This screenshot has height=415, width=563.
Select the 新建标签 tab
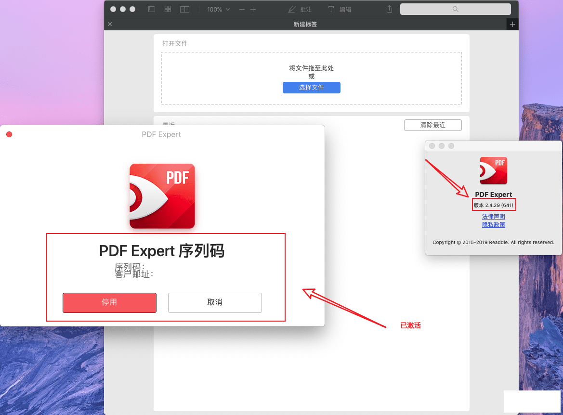(305, 24)
